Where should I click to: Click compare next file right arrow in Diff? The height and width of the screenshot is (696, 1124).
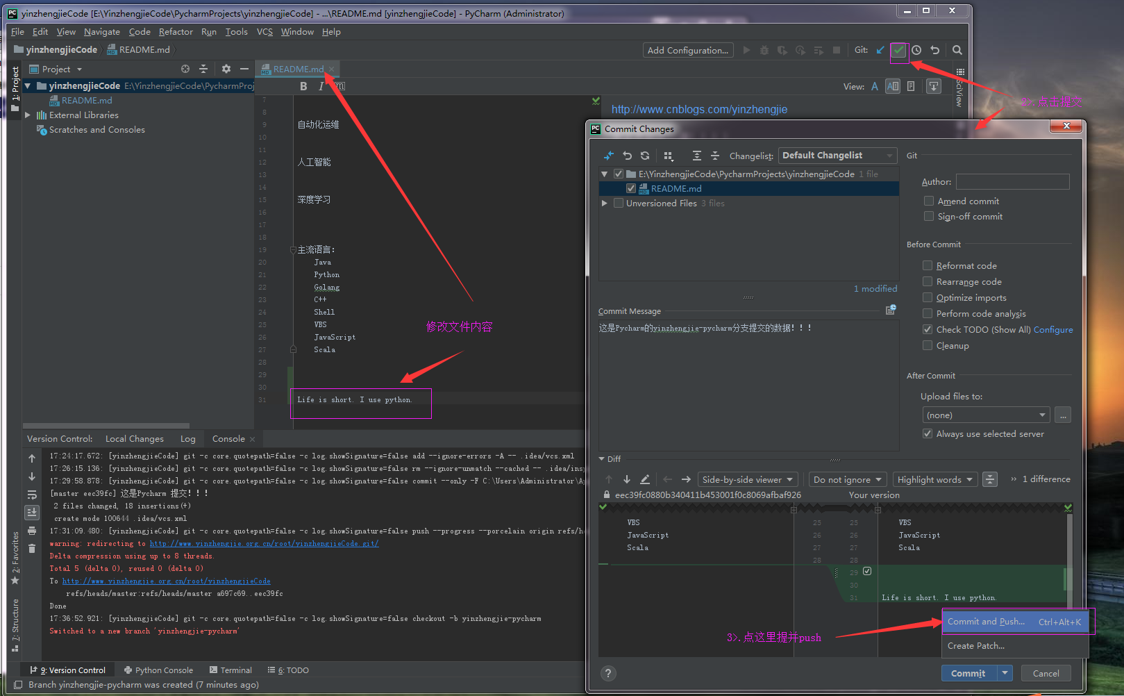pos(686,479)
